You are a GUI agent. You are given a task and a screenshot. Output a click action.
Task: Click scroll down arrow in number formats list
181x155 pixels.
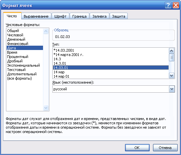coord(46,108)
